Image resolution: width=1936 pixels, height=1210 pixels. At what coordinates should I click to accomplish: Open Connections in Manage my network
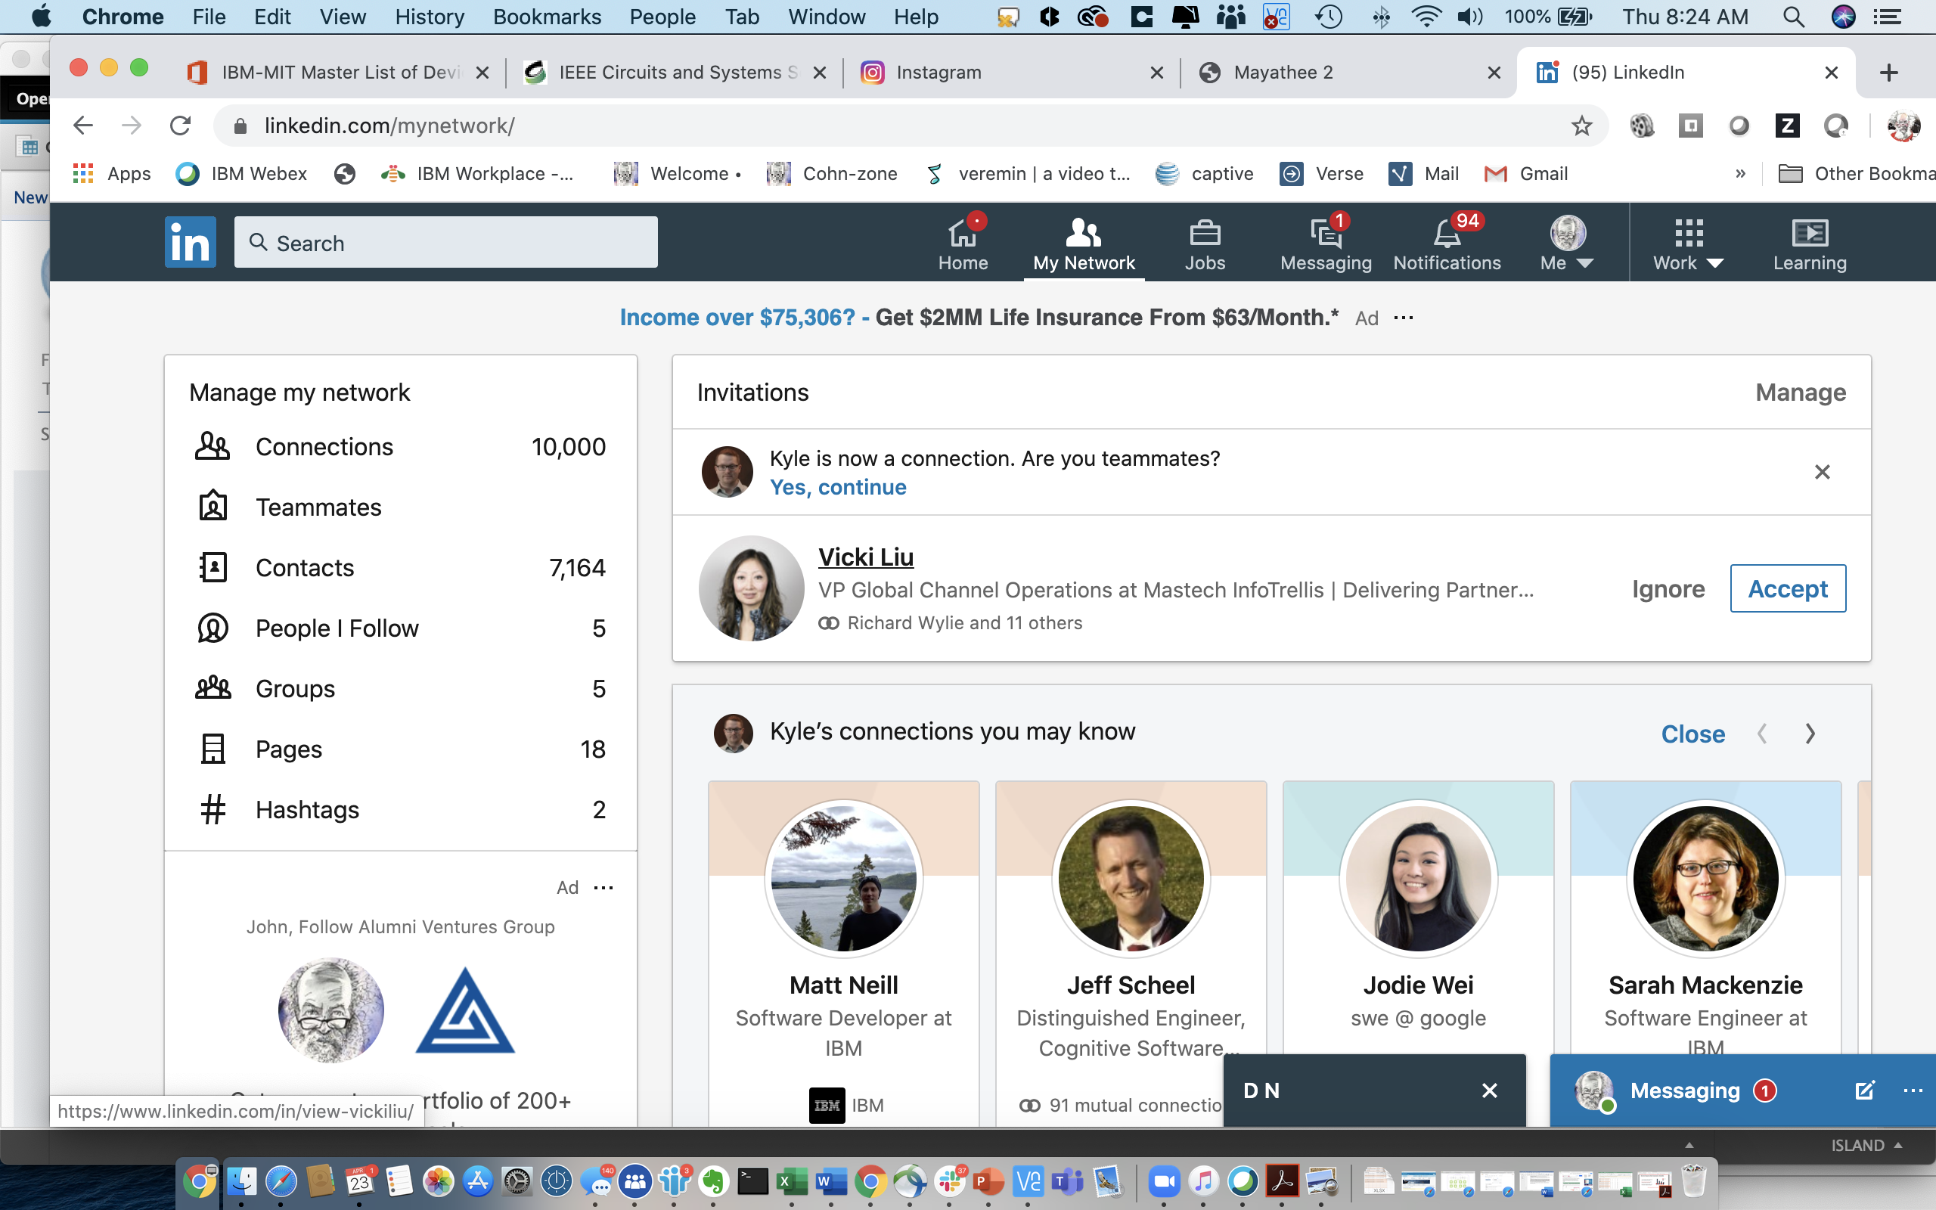pyautogui.click(x=323, y=446)
